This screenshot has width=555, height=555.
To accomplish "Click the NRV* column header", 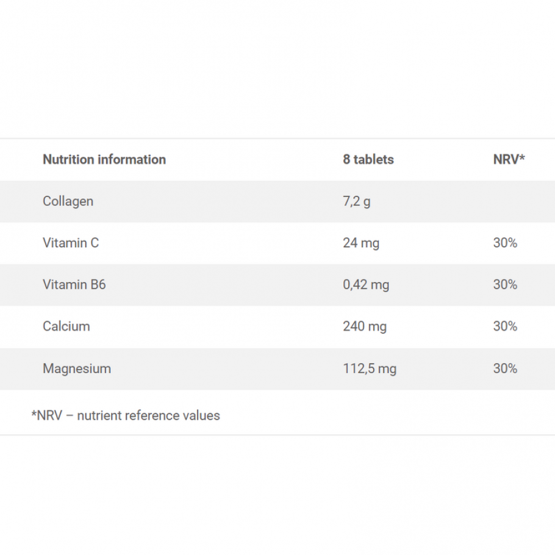I will [509, 160].
